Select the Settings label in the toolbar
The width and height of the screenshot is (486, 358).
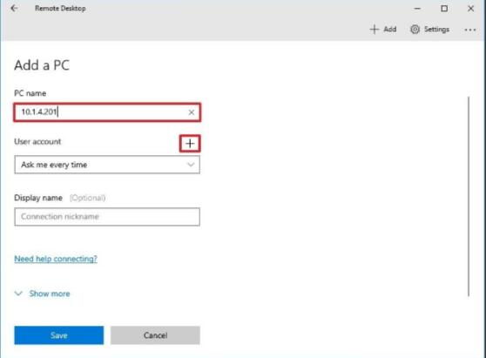pyautogui.click(x=436, y=29)
